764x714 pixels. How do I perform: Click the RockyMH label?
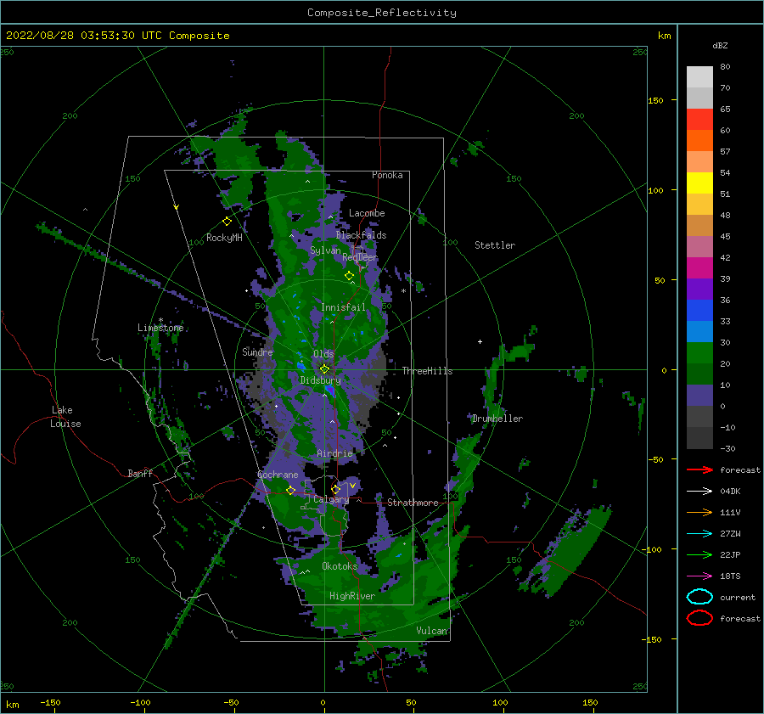pyautogui.click(x=224, y=238)
